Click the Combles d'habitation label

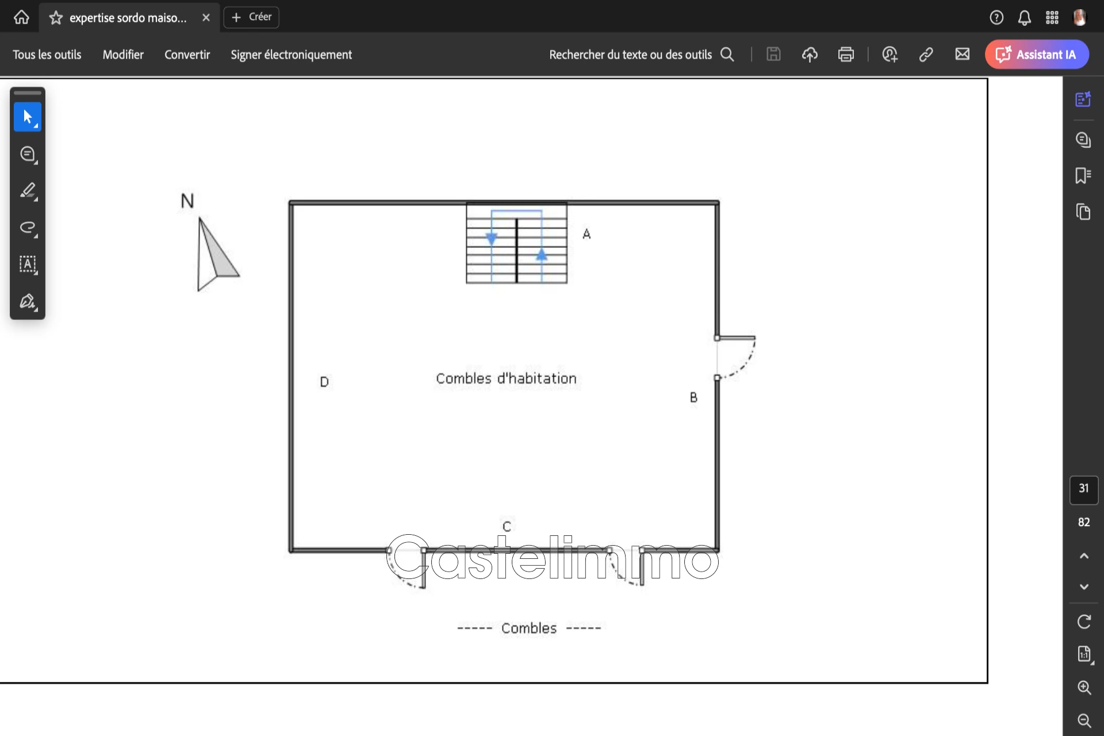tap(506, 378)
